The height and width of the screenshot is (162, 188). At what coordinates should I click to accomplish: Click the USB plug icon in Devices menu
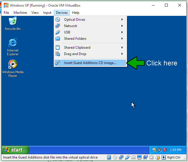[x=58, y=32]
